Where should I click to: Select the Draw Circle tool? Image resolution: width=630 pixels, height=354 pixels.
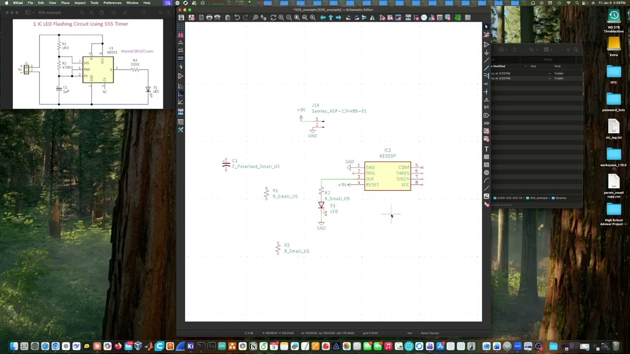[486, 173]
